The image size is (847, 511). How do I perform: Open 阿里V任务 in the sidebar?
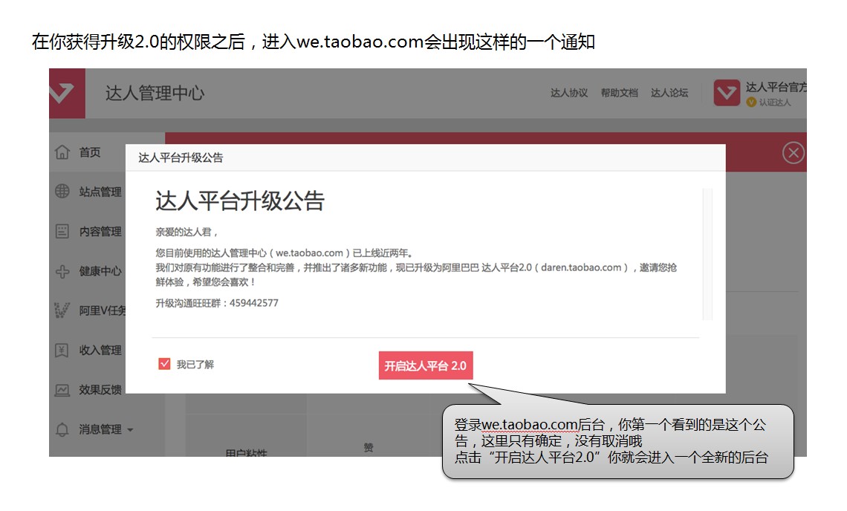102,310
